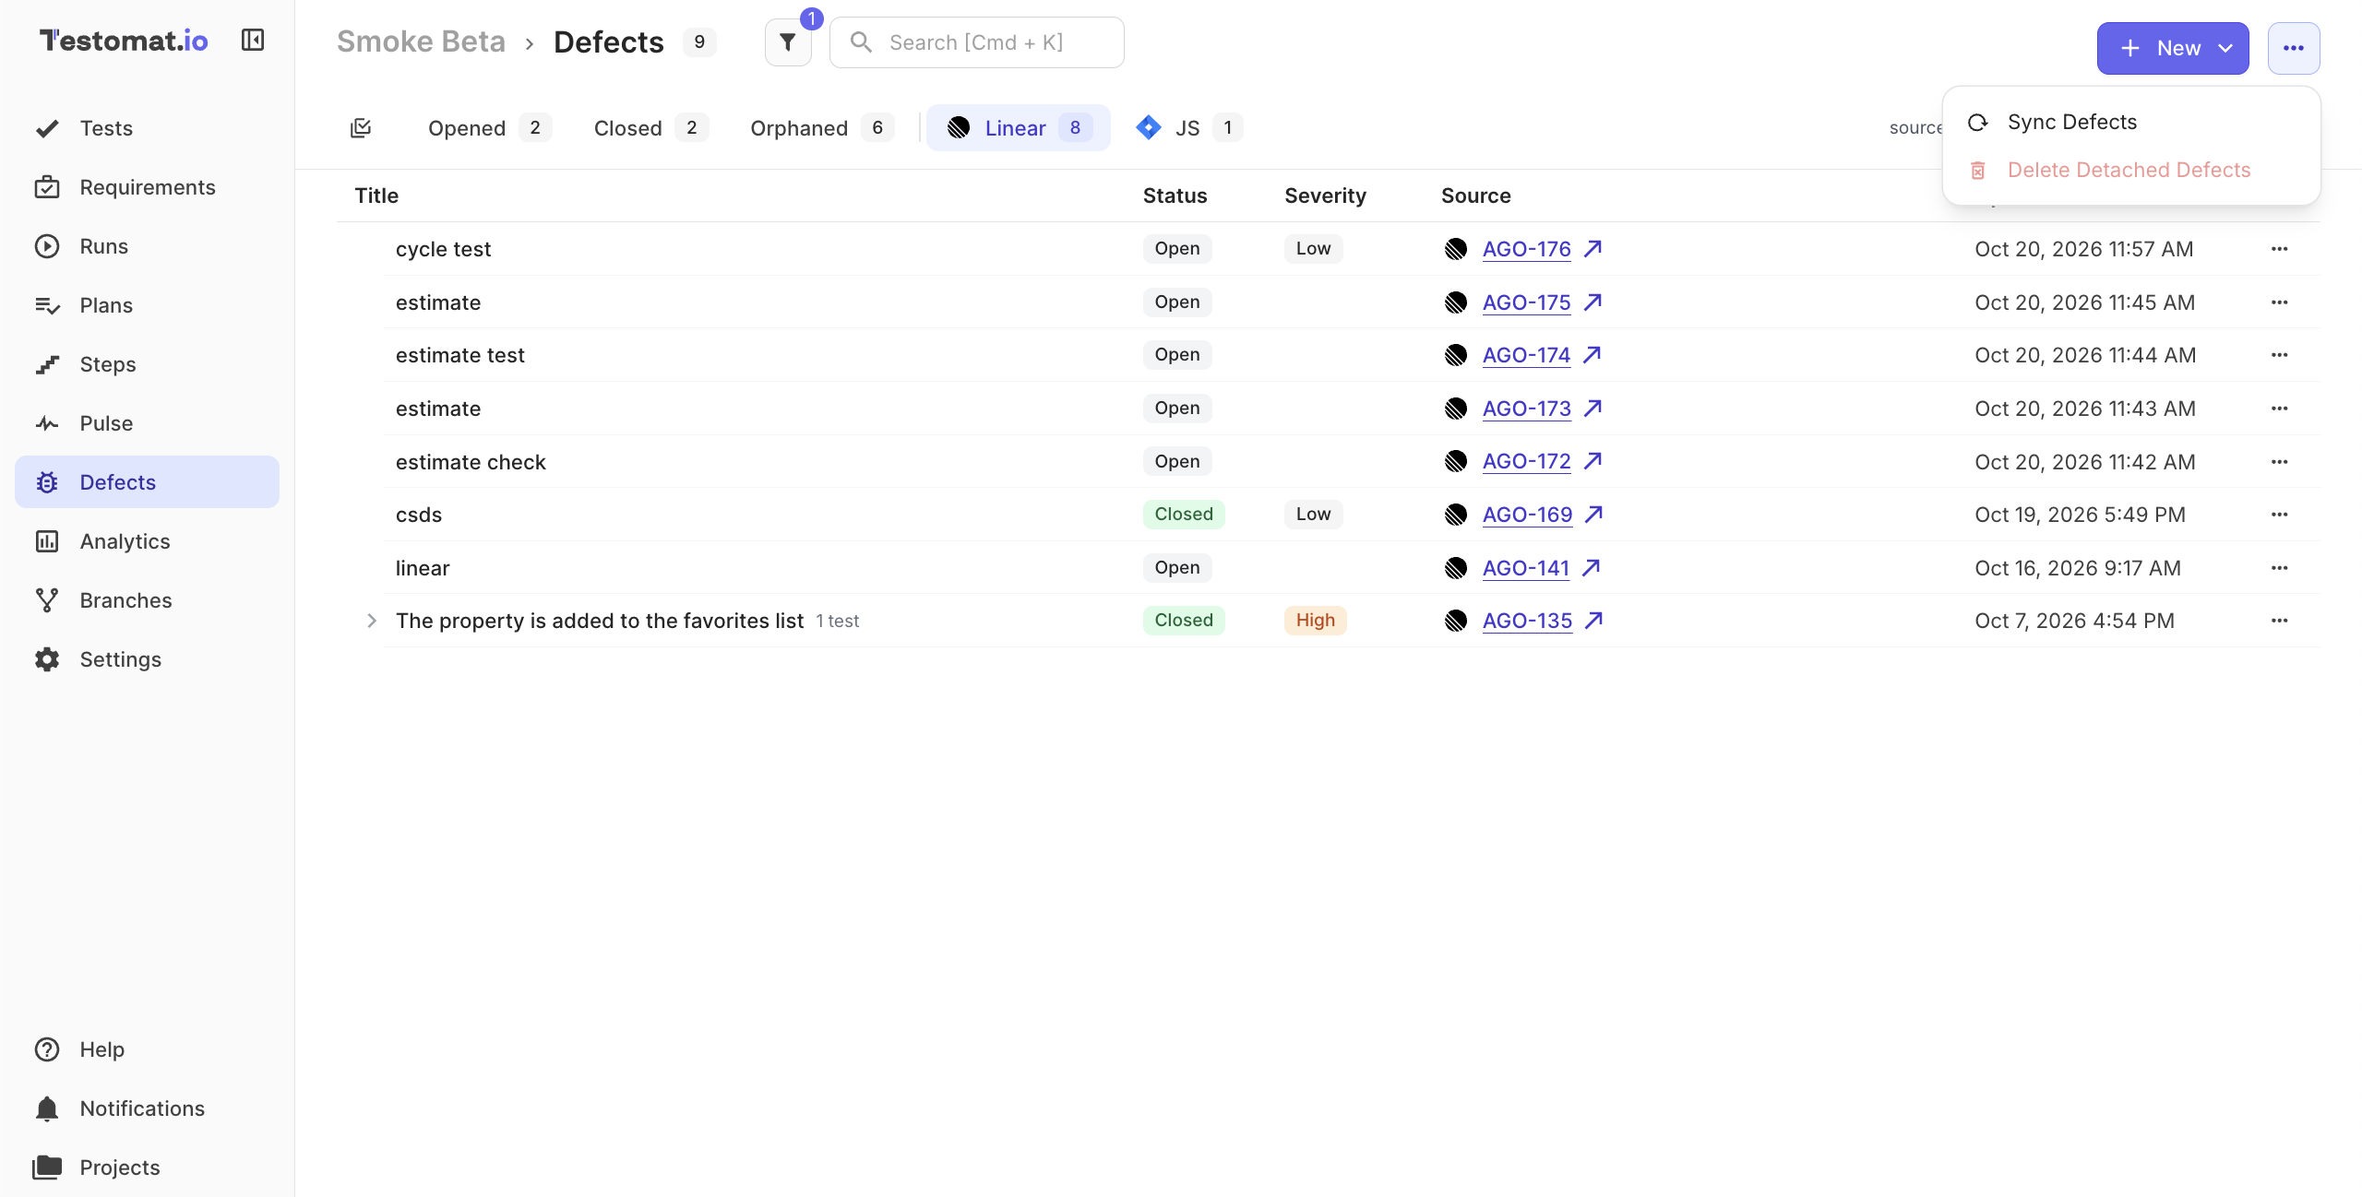
Task: Open Notifications bell item
Action: click(147, 1108)
